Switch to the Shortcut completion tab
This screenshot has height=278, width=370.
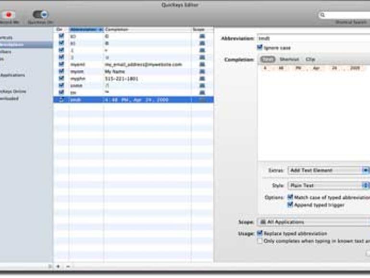tap(289, 59)
